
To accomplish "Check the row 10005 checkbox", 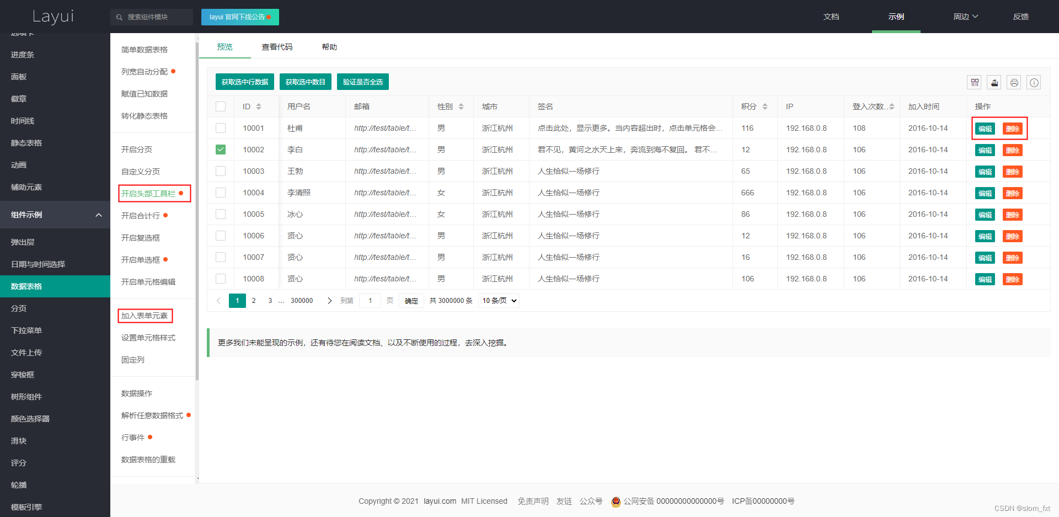I will point(221,214).
